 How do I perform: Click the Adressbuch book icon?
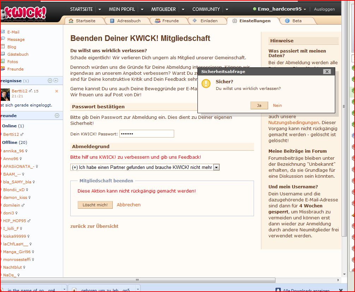click(x=112, y=21)
